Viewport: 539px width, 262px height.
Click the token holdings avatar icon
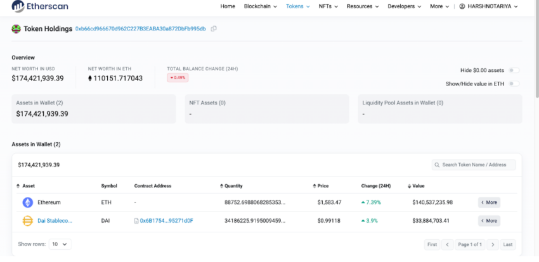tap(16, 29)
